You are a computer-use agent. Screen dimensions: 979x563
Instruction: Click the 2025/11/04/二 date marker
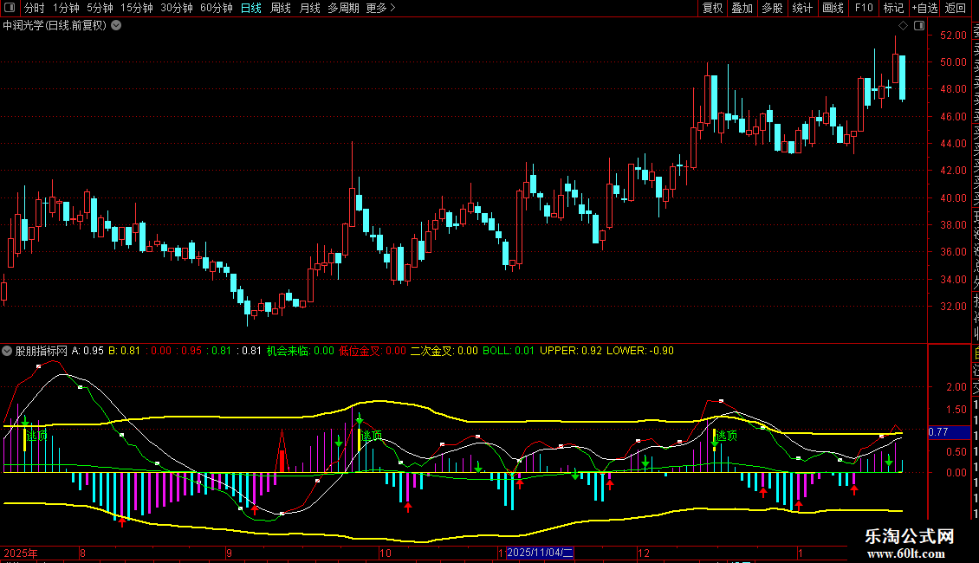540,553
